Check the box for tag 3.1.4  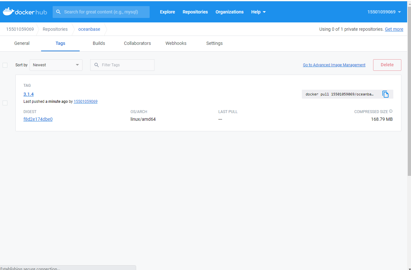click(5, 103)
